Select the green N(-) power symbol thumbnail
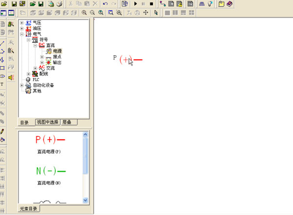 click(51, 171)
